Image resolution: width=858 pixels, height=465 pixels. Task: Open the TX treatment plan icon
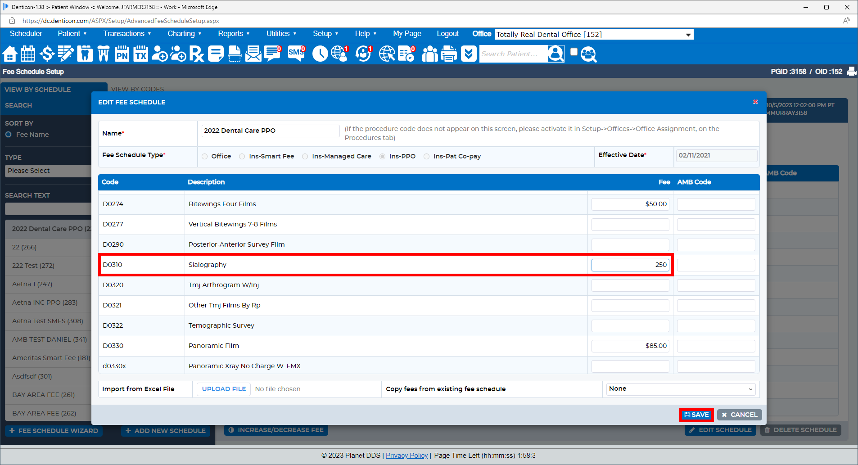[x=140, y=54]
